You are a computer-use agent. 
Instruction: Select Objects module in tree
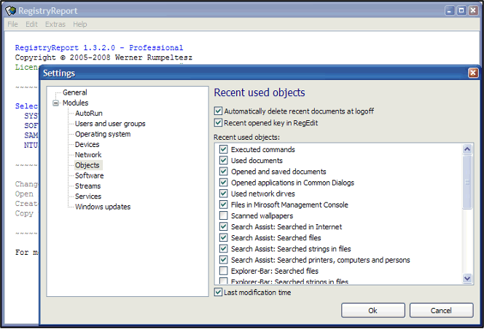(87, 165)
